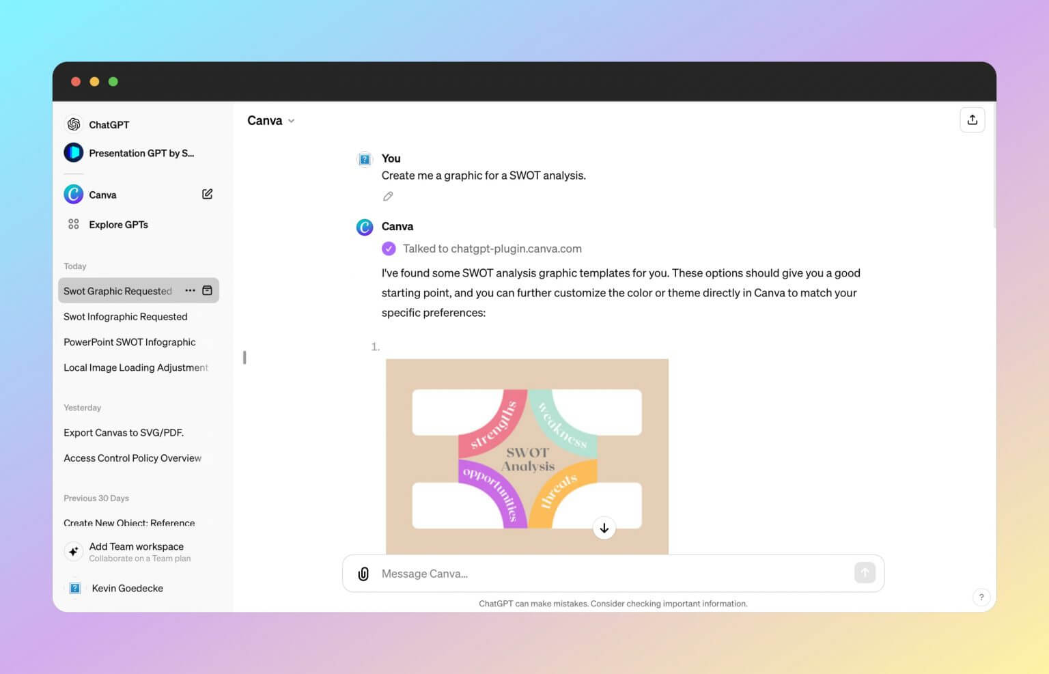This screenshot has height=674, width=1049.
Task: Edit your SWOT graphic prompt via the pencil icon
Action: click(x=388, y=196)
